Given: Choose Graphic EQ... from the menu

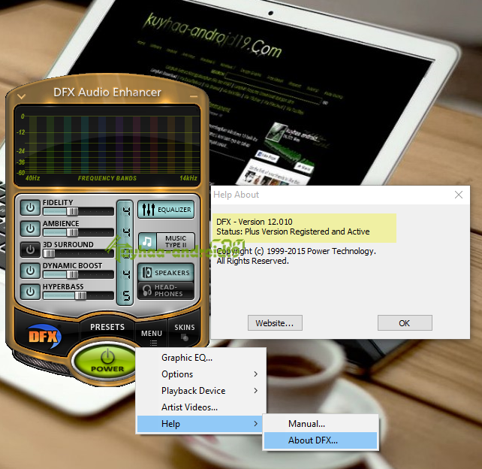Looking at the screenshot, I should [201, 358].
